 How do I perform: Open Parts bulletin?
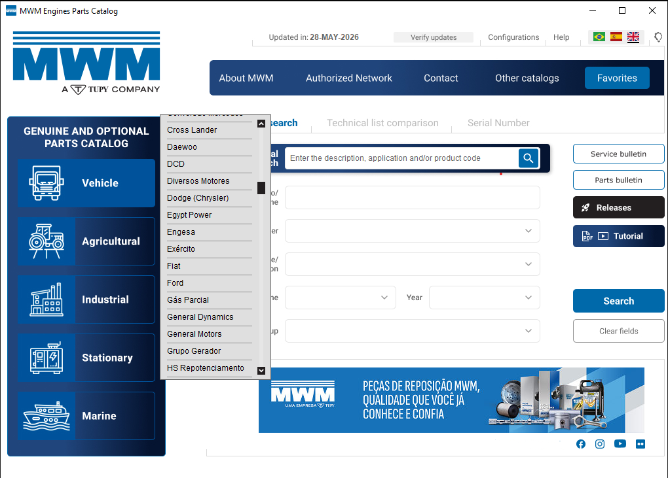point(619,180)
